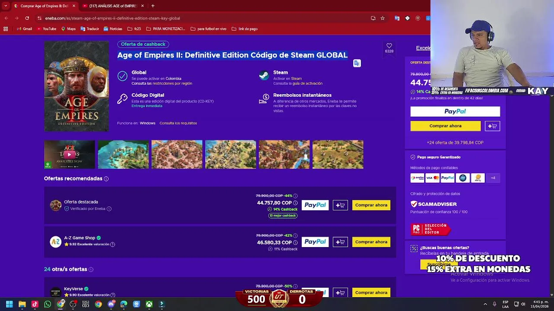Pay with PayPal in right purchase panel

455,111
